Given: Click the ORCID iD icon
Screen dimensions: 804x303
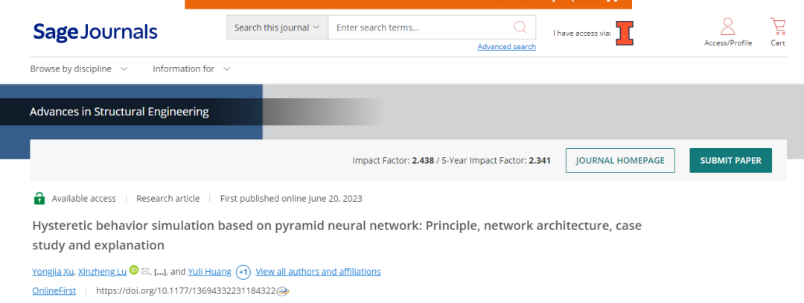Looking at the screenshot, I should [x=134, y=270].
